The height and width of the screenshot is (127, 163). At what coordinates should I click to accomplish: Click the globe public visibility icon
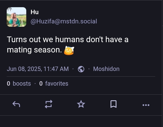point(81,69)
